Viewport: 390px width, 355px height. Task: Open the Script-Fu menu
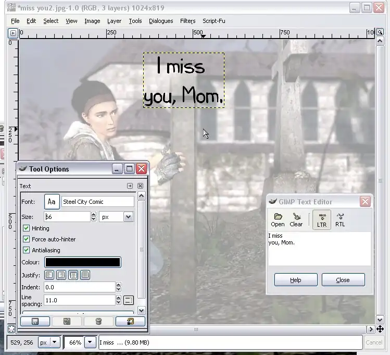tap(214, 21)
